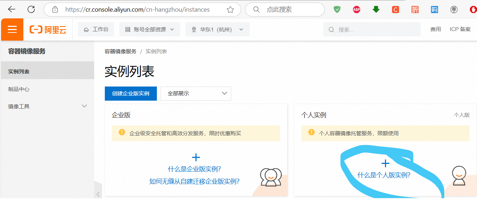Click the plus icon in 个人实例 card

[385, 163]
